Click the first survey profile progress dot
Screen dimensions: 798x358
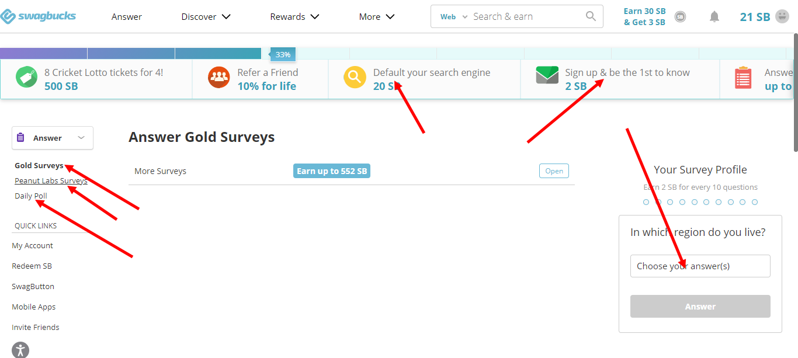pyautogui.click(x=646, y=202)
